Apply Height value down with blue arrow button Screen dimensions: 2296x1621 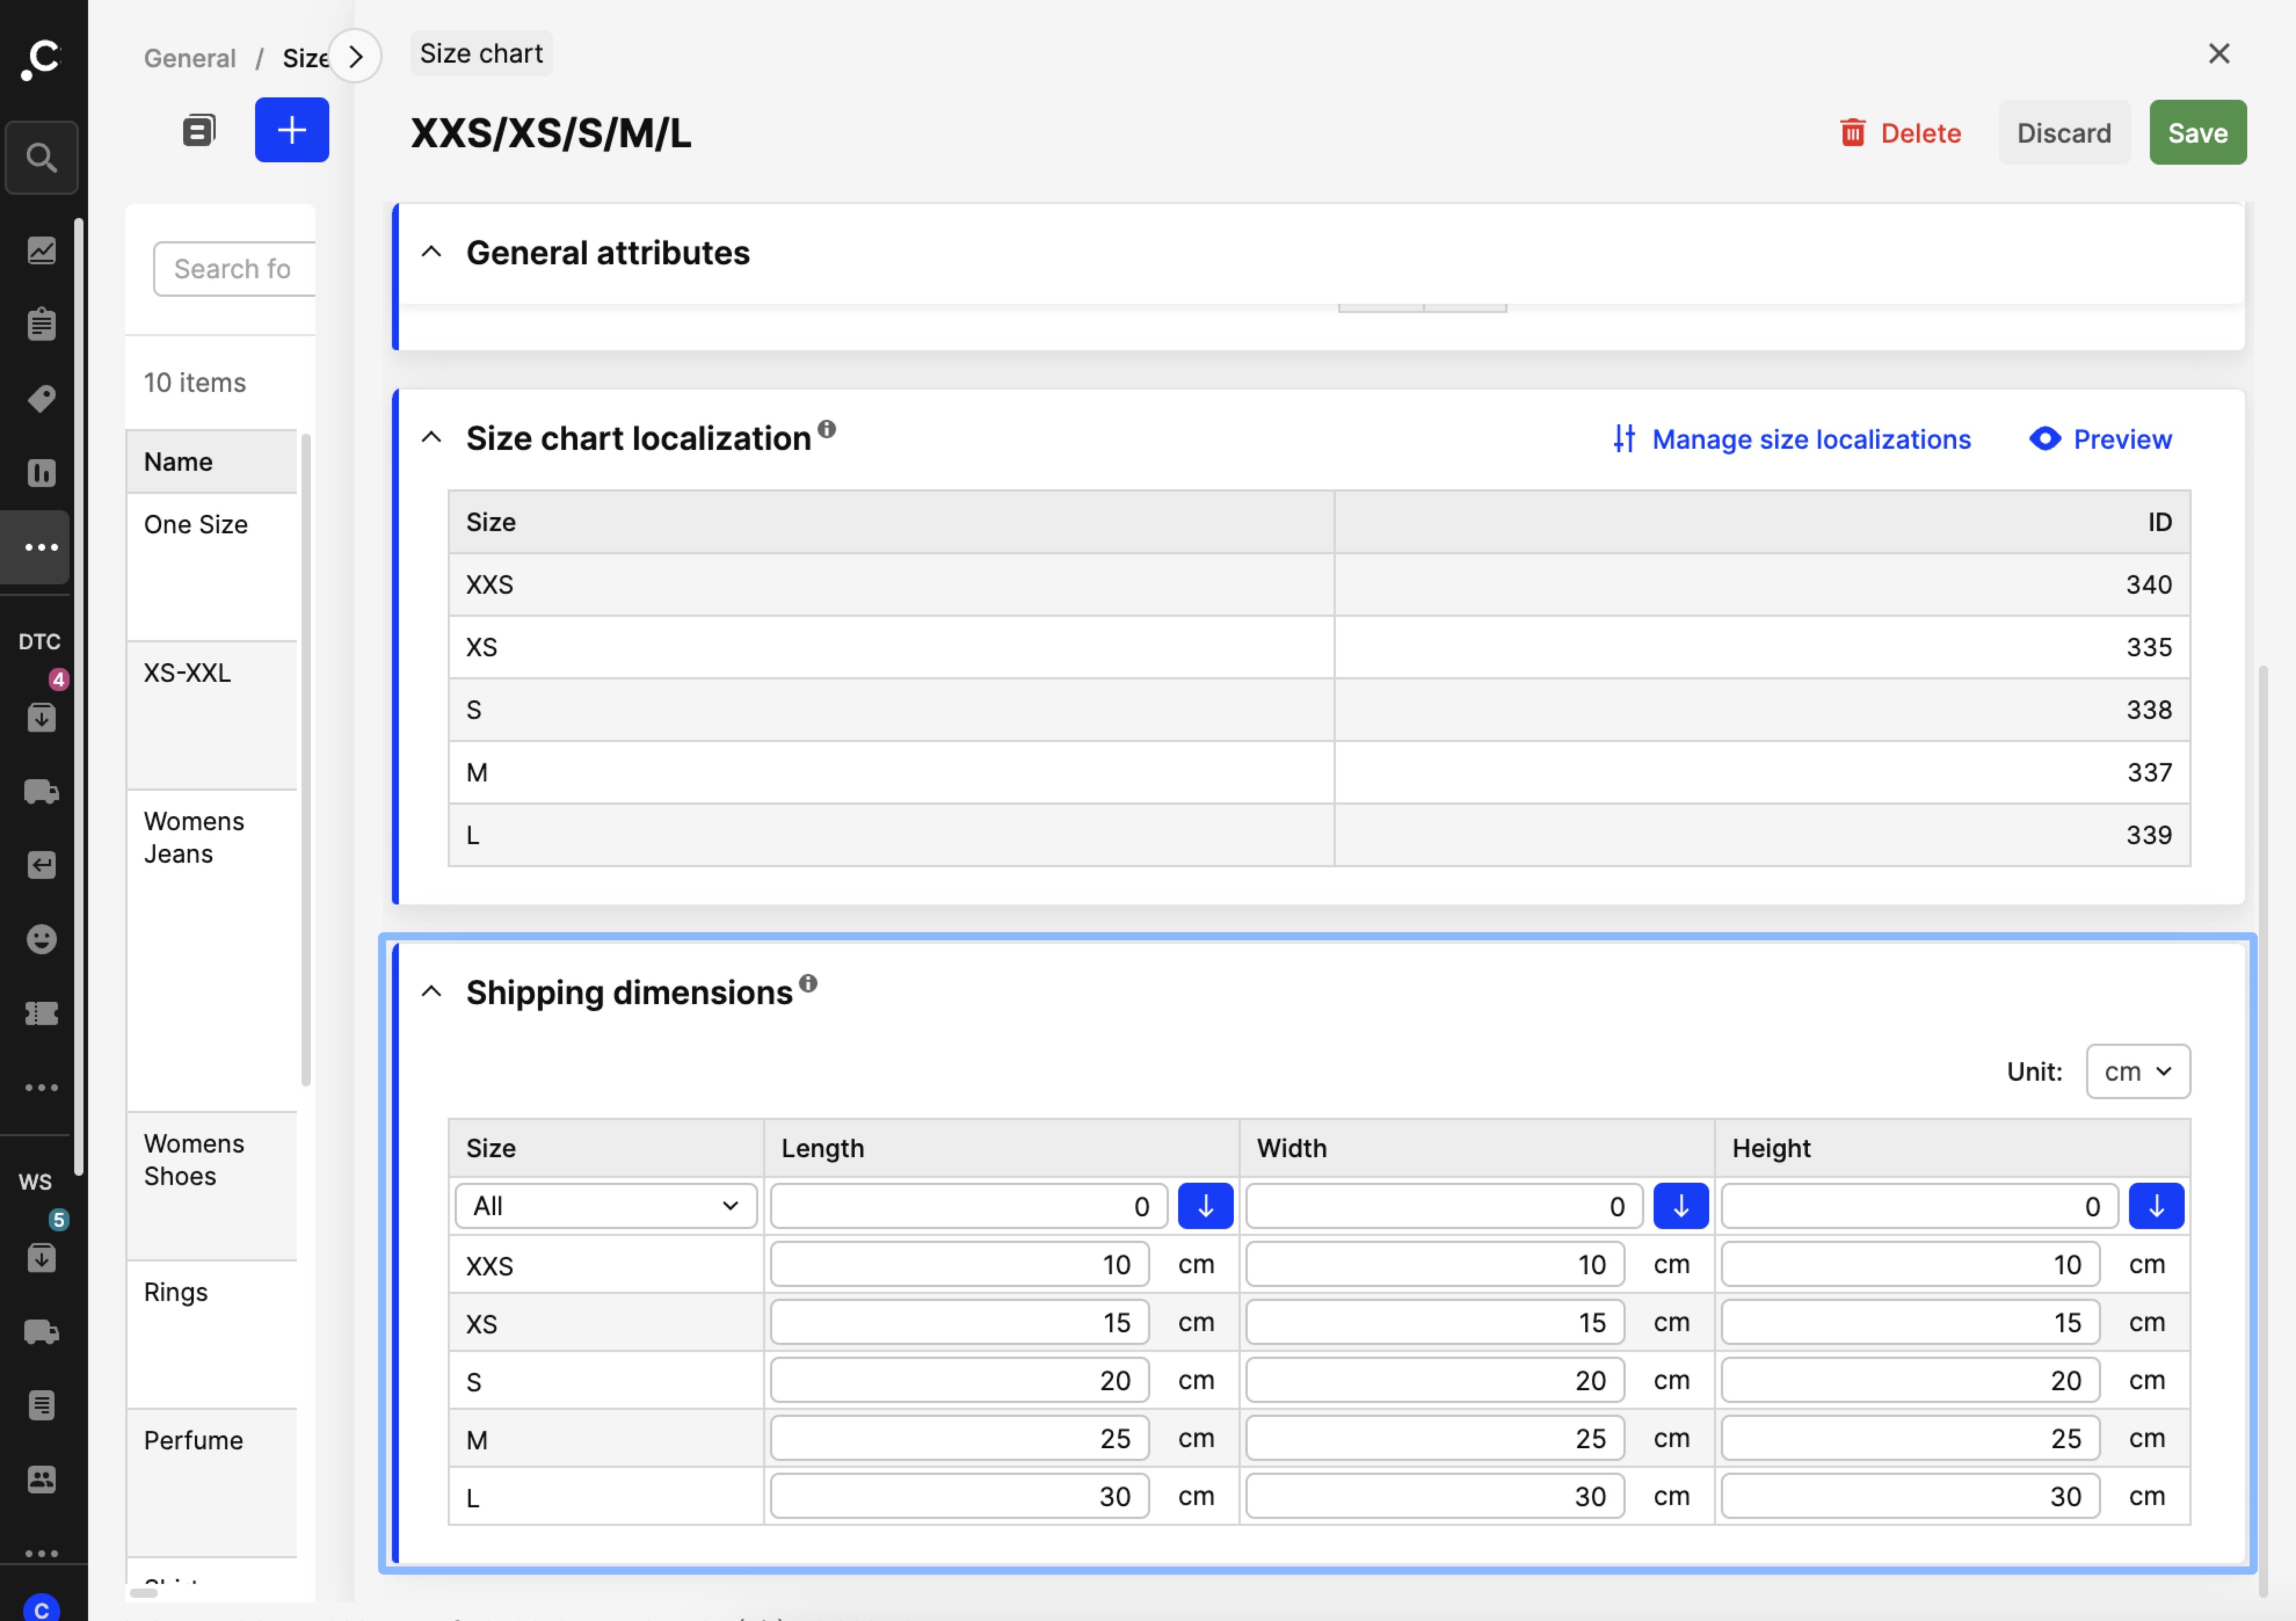tap(2156, 1206)
